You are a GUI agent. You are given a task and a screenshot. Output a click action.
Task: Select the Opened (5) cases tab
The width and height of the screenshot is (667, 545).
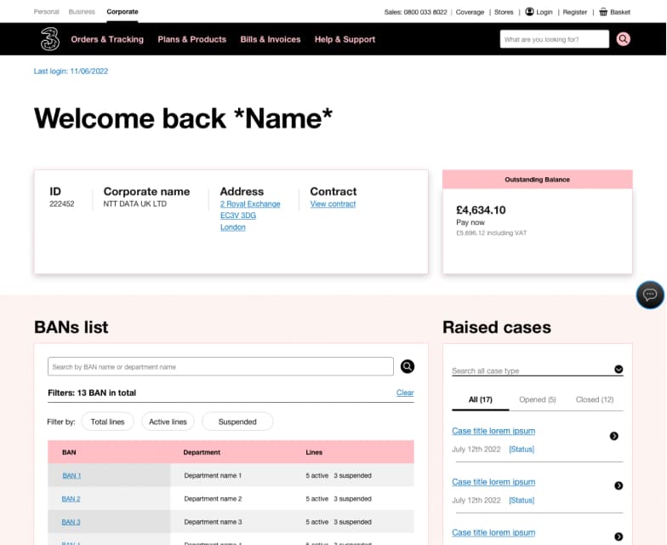point(538,400)
